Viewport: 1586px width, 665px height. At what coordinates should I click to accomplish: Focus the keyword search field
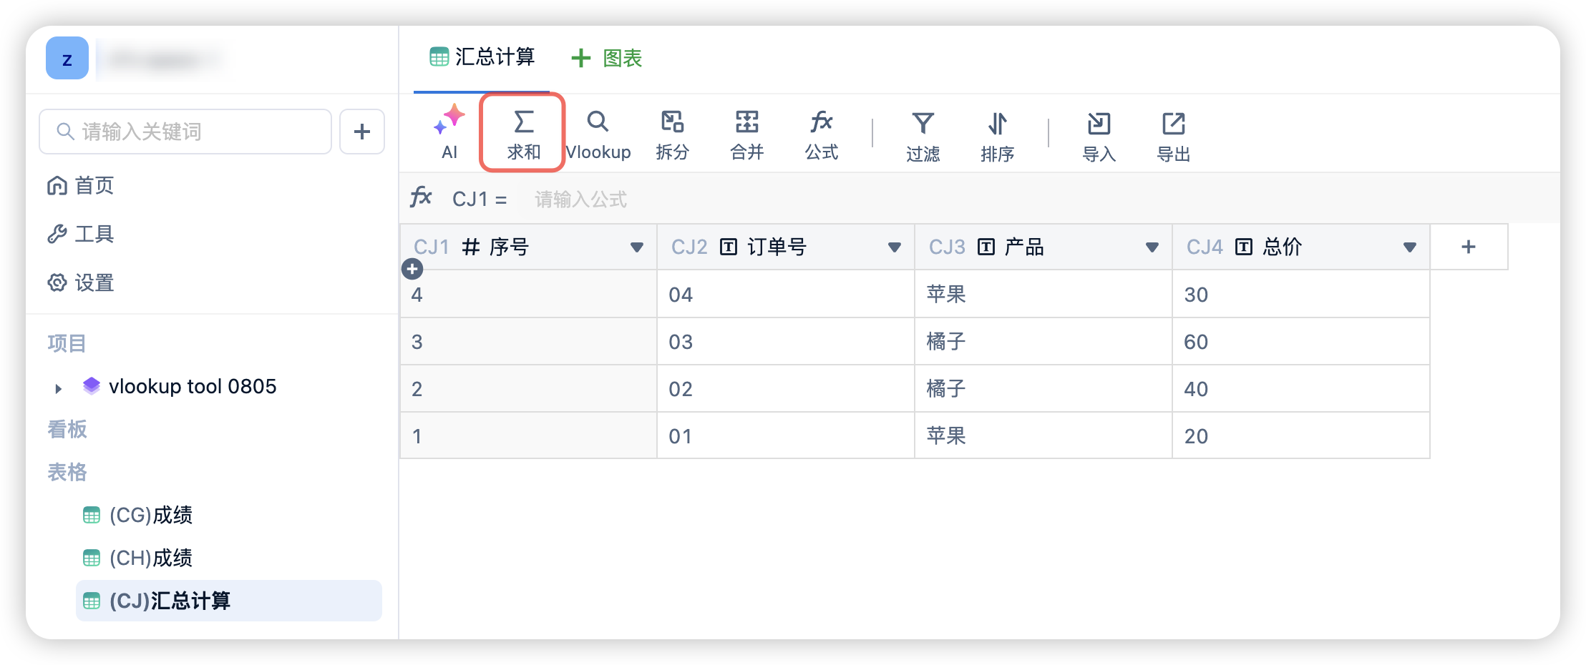coord(185,132)
